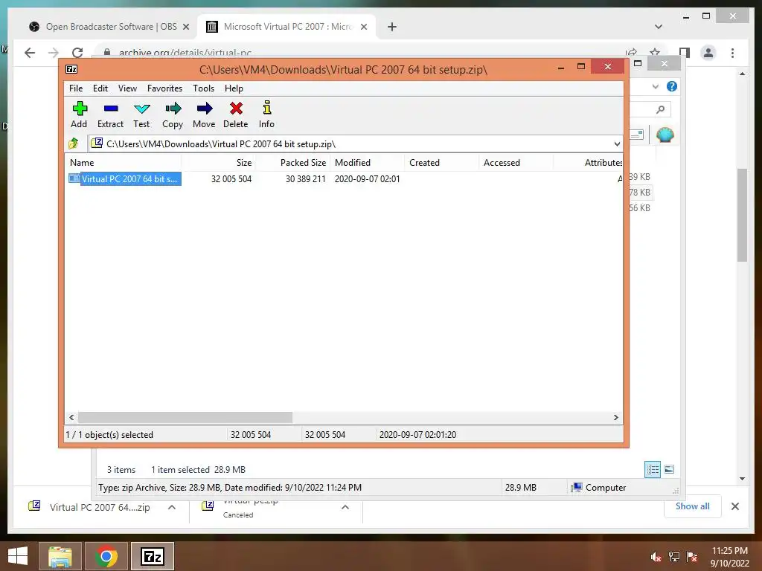Switch Explorer to large icons view
This screenshot has height=571, width=762.
pos(669,469)
